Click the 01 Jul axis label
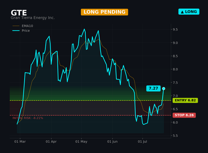The width and height of the screenshot is (208, 153). [x=142, y=142]
